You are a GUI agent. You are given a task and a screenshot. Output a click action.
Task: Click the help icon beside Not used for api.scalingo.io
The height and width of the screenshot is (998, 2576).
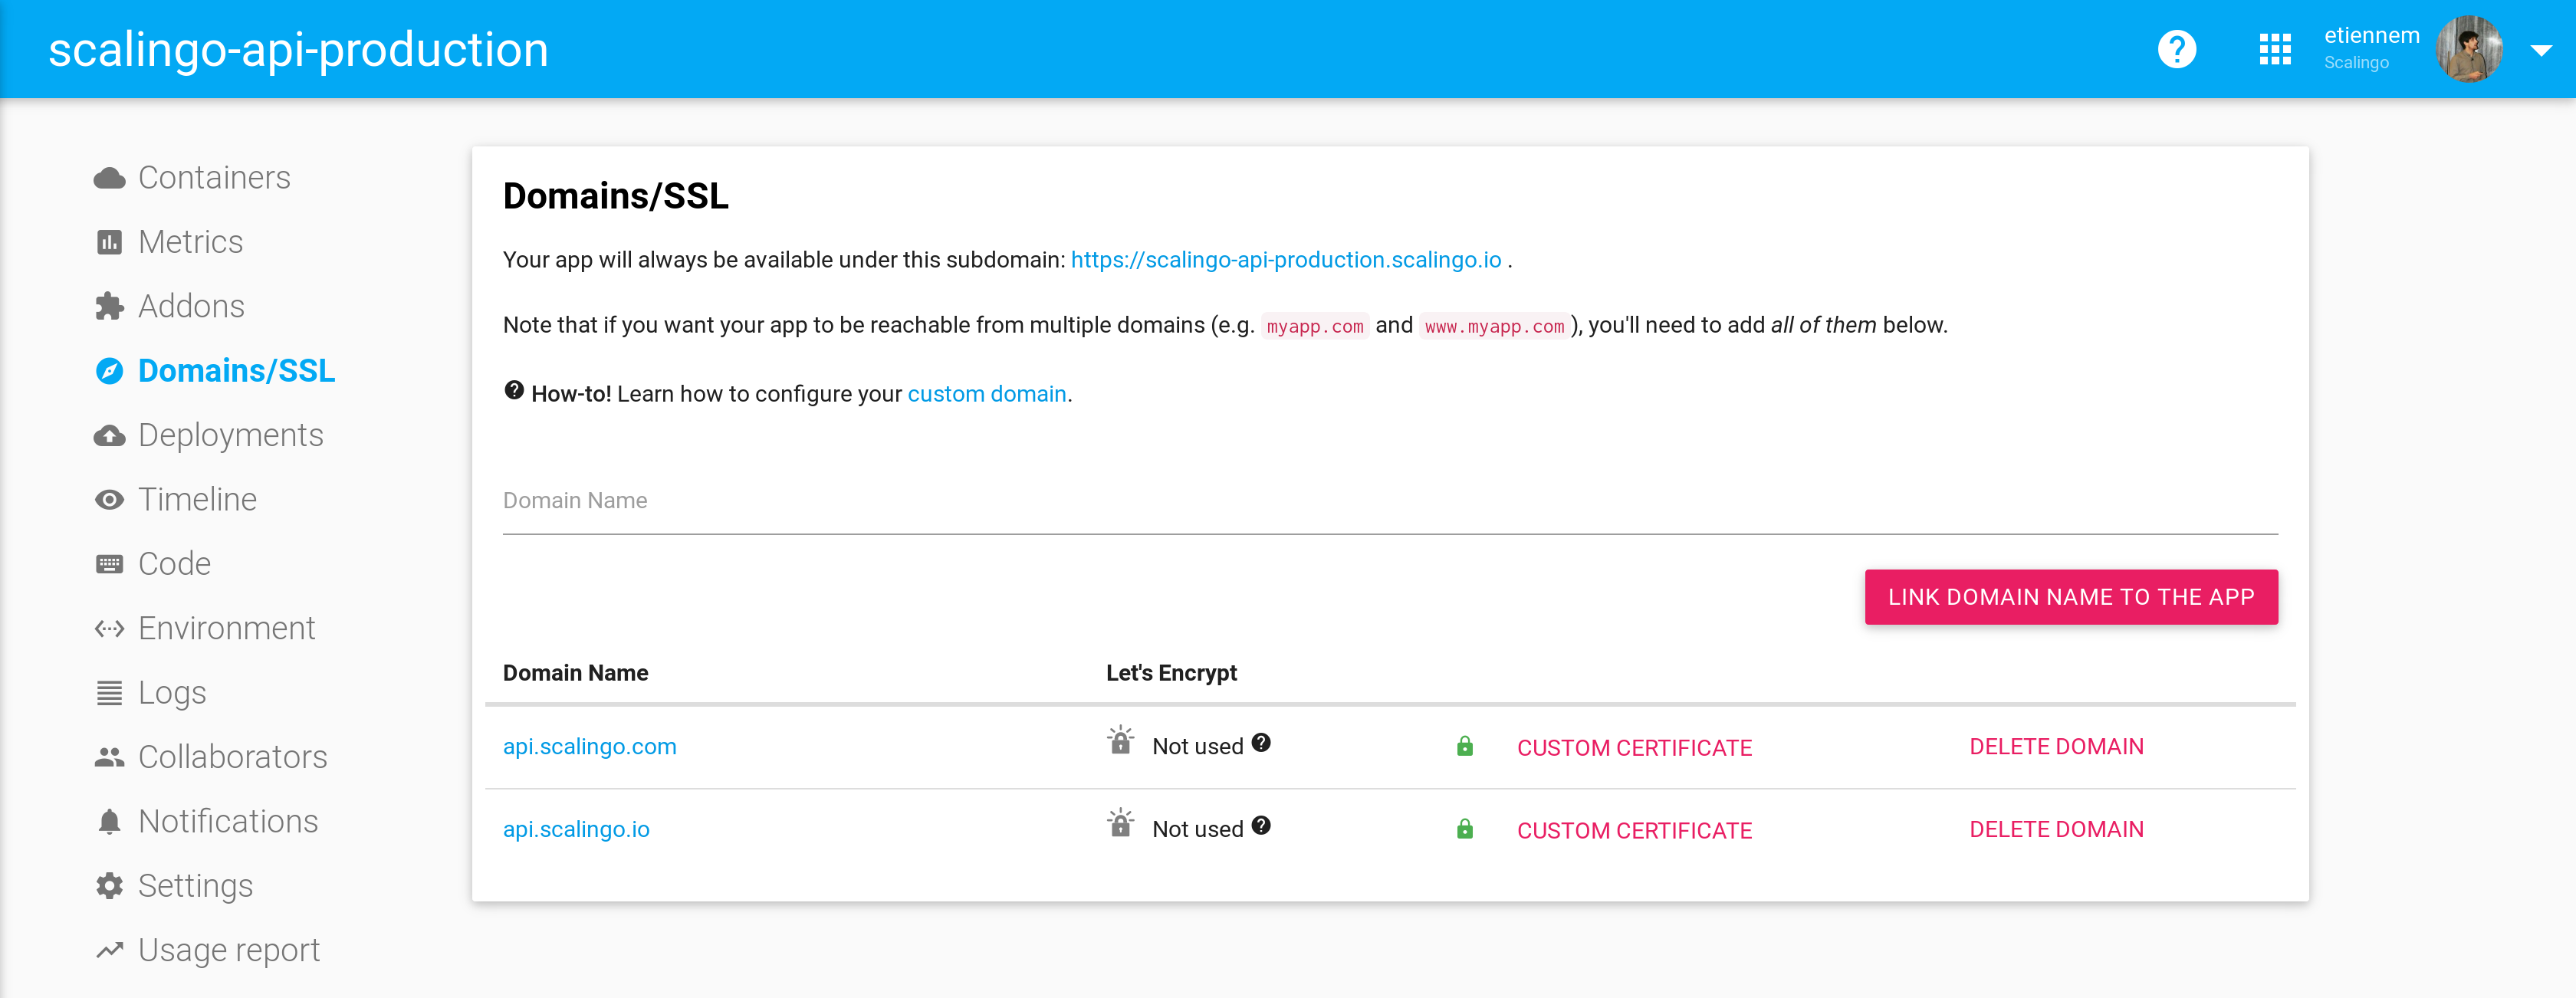pos(1261,826)
